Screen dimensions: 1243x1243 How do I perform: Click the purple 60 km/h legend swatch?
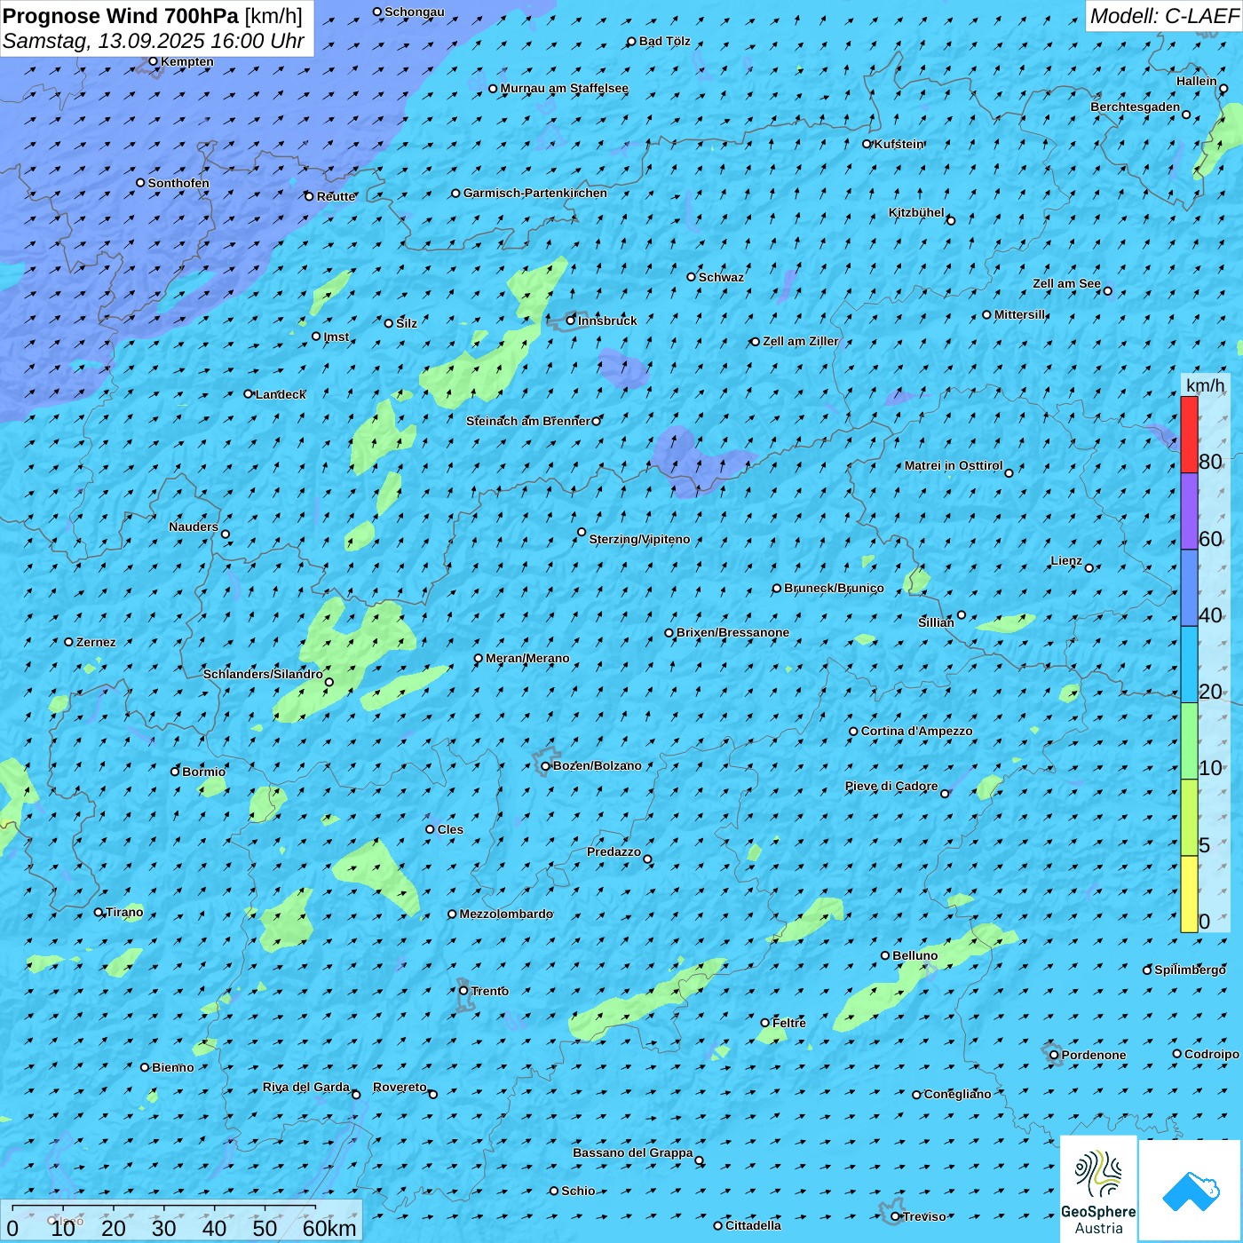click(x=1189, y=511)
